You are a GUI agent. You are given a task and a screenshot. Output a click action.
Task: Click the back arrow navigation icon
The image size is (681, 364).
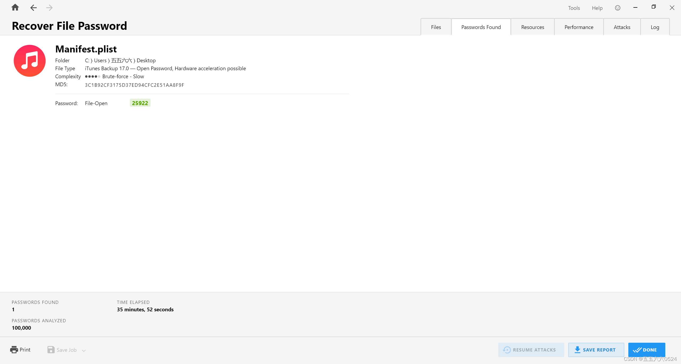pyautogui.click(x=34, y=8)
